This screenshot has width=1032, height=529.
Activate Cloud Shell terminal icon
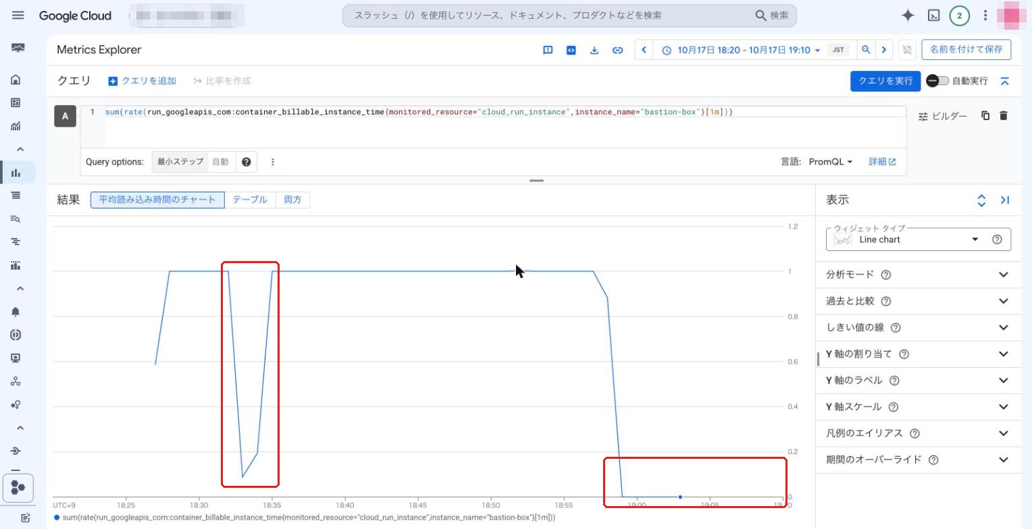(933, 16)
